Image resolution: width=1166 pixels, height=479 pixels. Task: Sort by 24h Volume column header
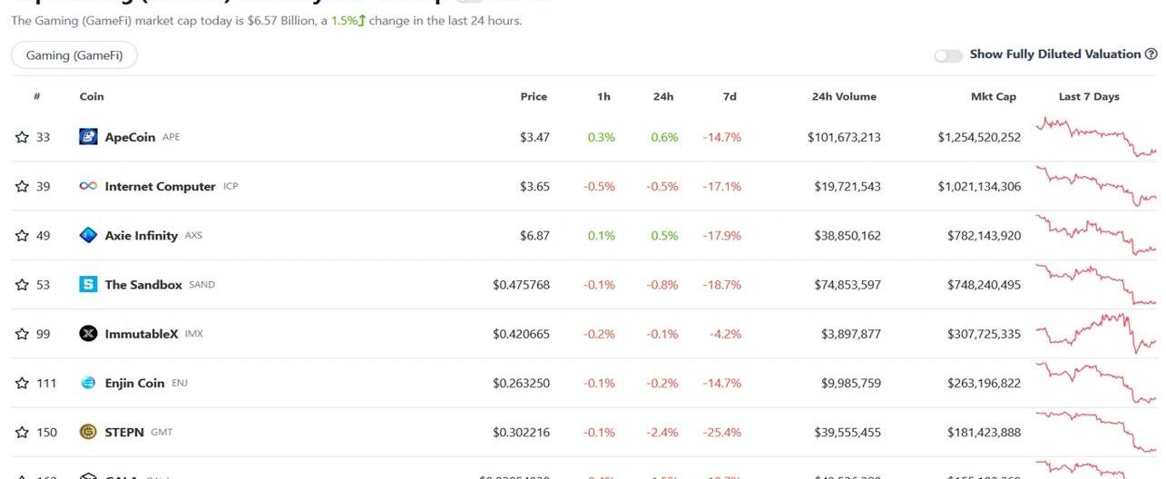tap(844, 97)
